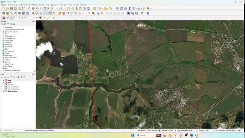Toggle visibility of the Yandex Satellite layer

point(4,89)
